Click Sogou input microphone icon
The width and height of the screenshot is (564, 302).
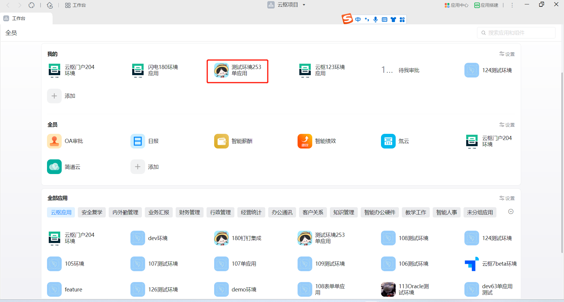coord(375,19)
